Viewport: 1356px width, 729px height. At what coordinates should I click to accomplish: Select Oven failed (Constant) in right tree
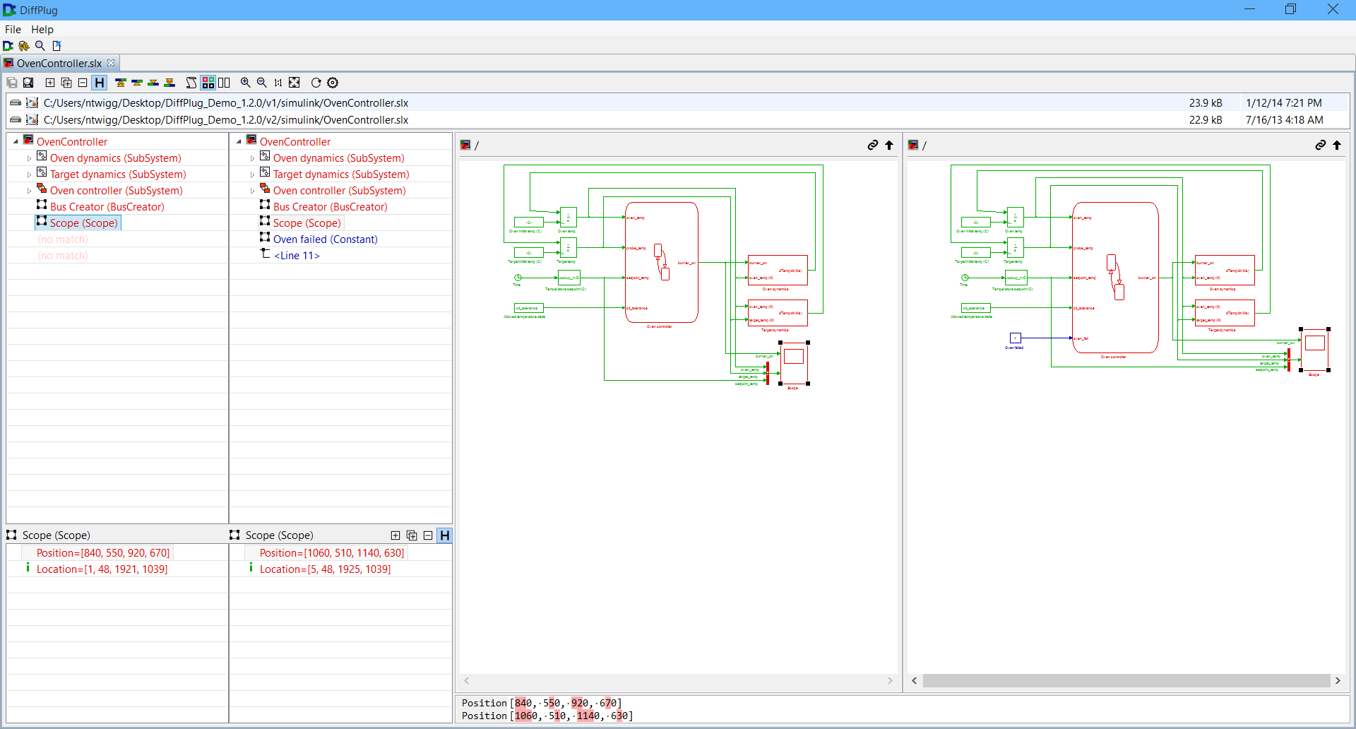coord(325,239)
